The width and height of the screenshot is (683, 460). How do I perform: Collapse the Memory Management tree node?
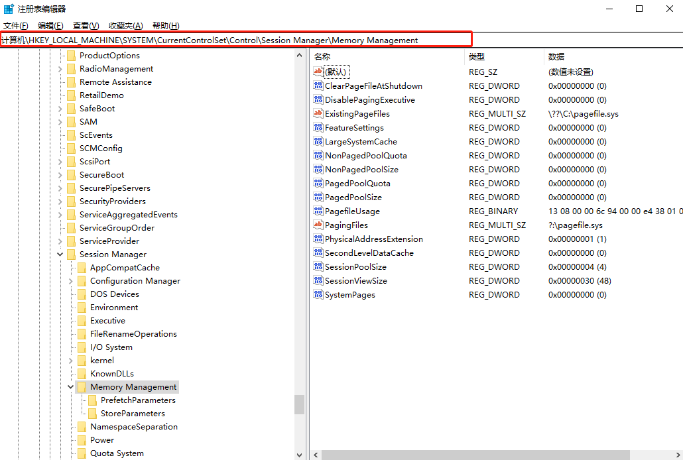tap(71, 387)
